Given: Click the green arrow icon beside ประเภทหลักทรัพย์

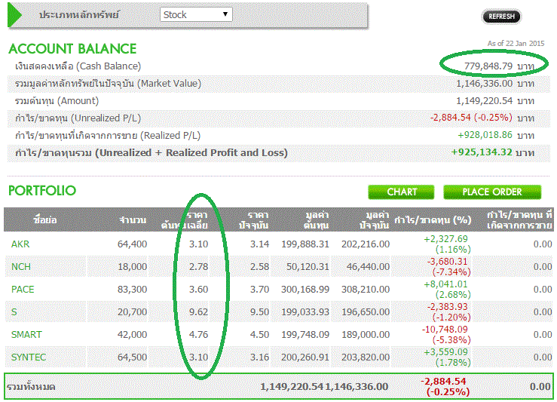Looking at the screenshot, I should (17, 14).
